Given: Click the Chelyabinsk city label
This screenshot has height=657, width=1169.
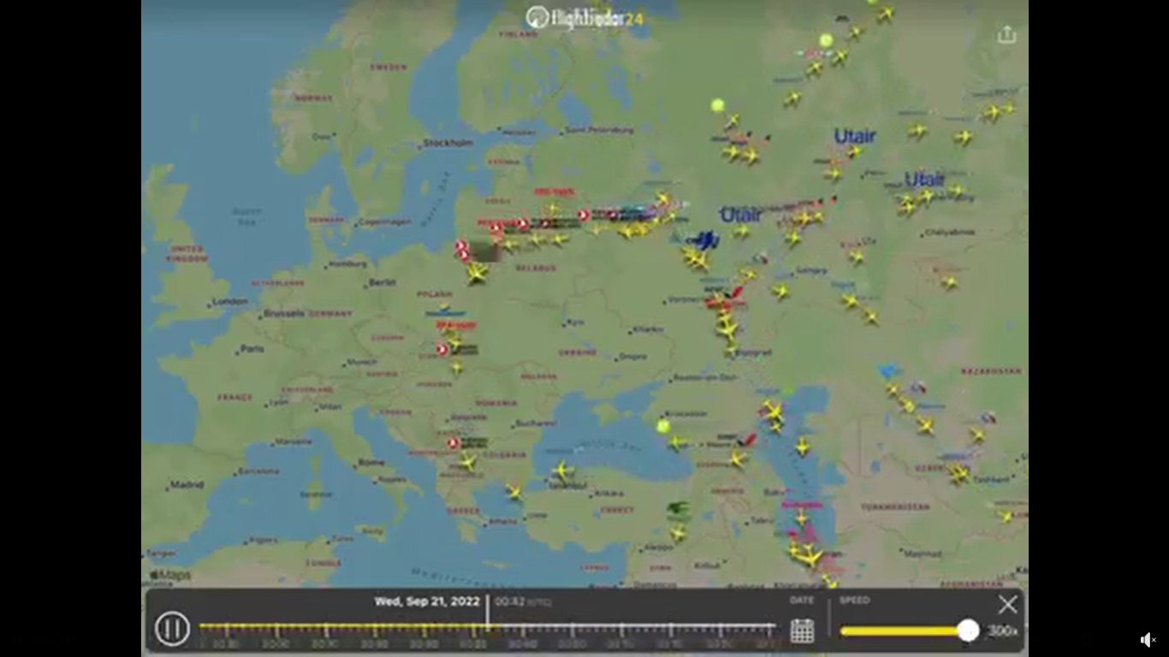Looking at the screenshot, I should (x=949, y=232).
